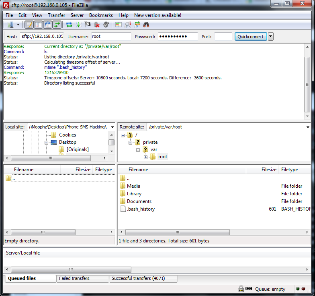This screenshot has height=296, width=315.
Task: Click the transfer queue horizontal scrollbar
Action: [x=71, y=269]
